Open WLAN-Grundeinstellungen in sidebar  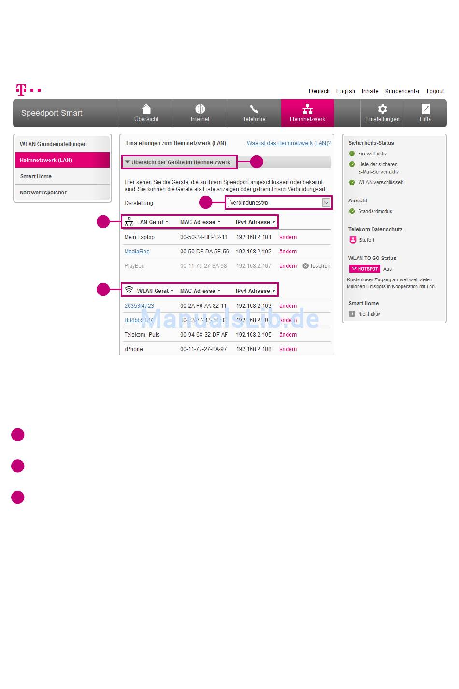(62, 144)
